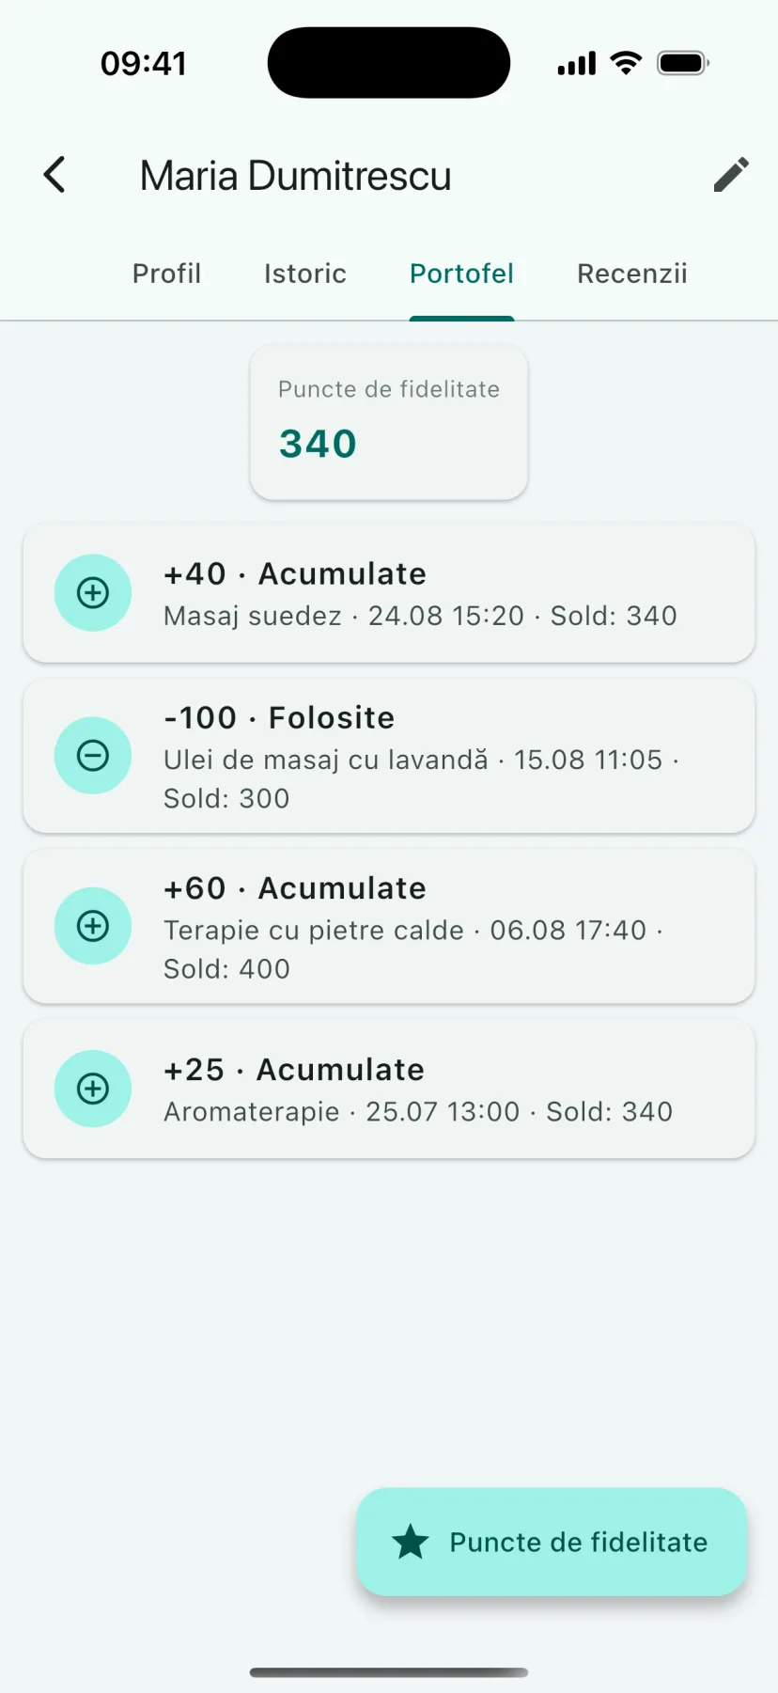Tap plus icon on Aromaterapie entry
The height and width of the screenshot is (1693, 778).
pos(93,1089)
